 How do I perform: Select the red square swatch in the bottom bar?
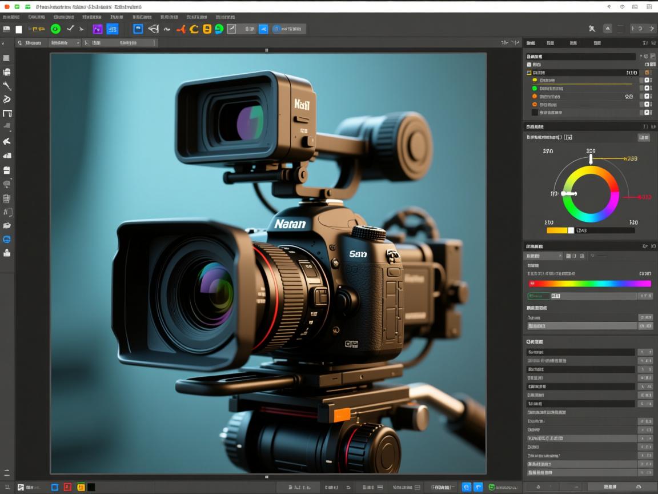point(67,487)
